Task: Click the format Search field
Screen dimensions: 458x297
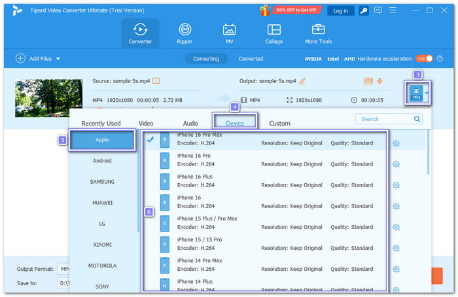Action: tap(387, 119)
